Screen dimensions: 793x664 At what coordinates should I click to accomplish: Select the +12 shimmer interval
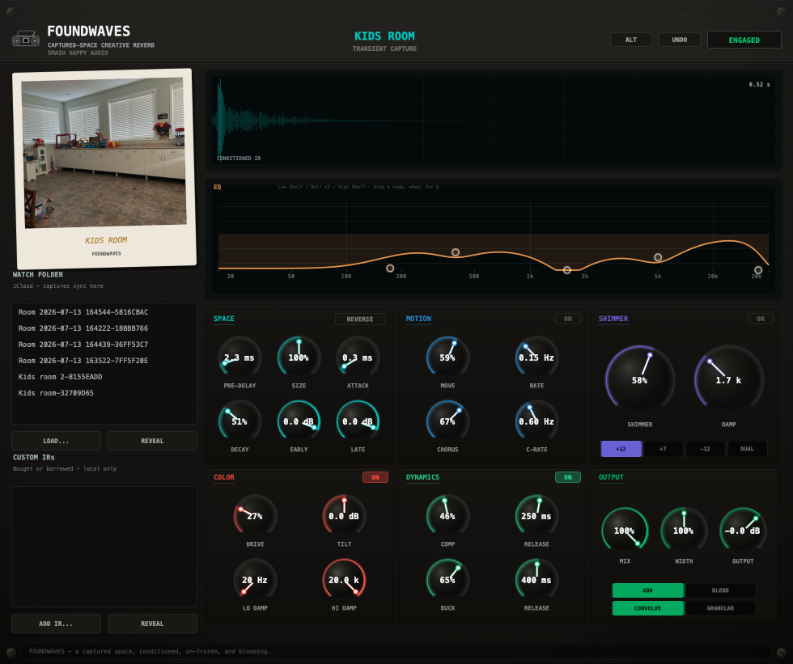(x=621, y=449)
